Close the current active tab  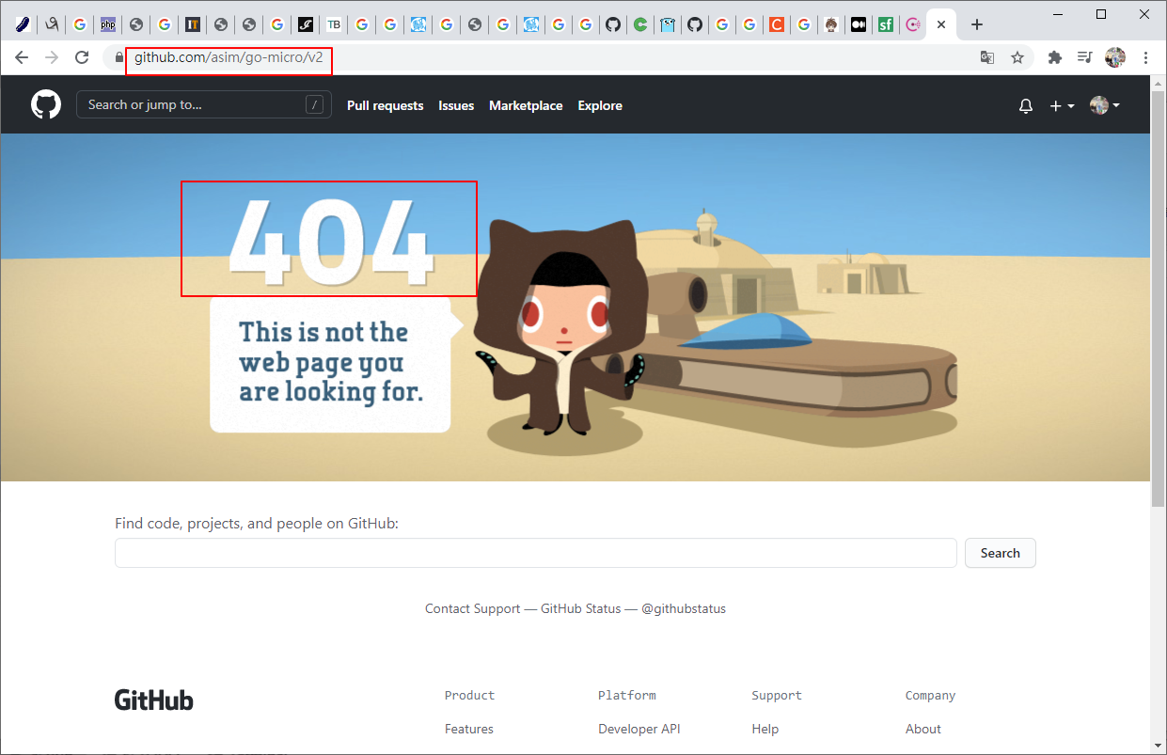(x=941, y=24)
